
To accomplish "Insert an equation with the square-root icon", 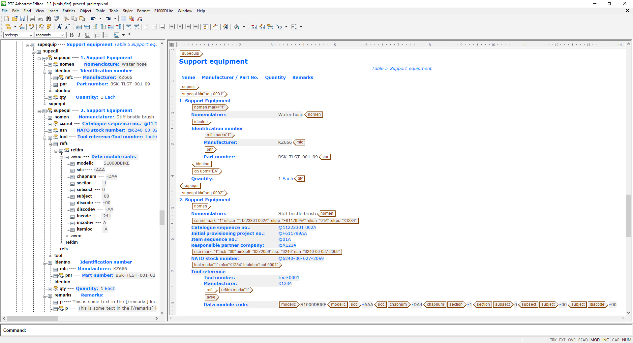I will pos(139,19).
